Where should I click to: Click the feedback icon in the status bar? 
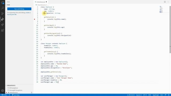pos(165,95)
